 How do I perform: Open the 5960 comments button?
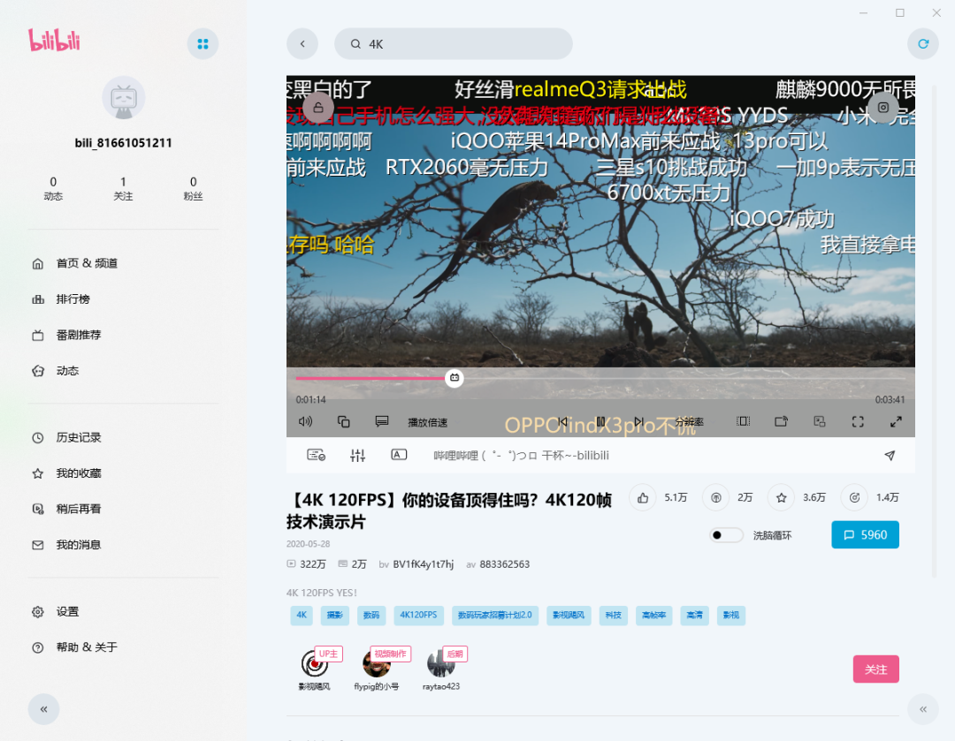(865, 534)
